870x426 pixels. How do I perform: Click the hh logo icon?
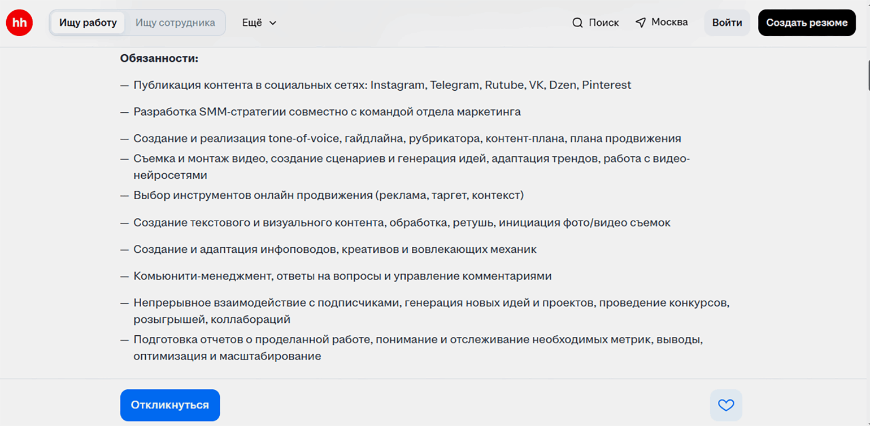[19, 23]
